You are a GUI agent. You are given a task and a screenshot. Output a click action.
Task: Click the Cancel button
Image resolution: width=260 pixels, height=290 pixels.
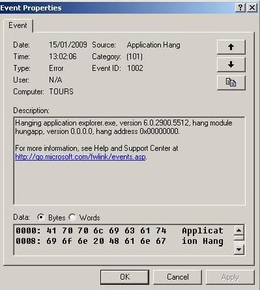click(178, 277)
